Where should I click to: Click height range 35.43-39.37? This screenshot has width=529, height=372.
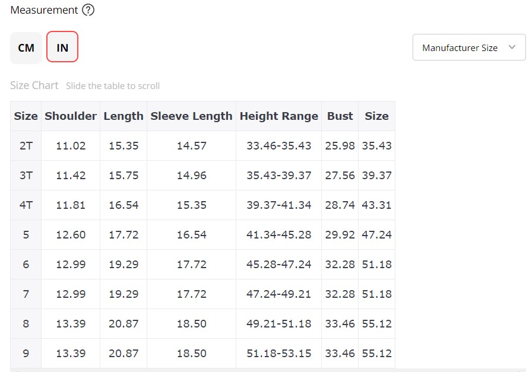(278, 176)
